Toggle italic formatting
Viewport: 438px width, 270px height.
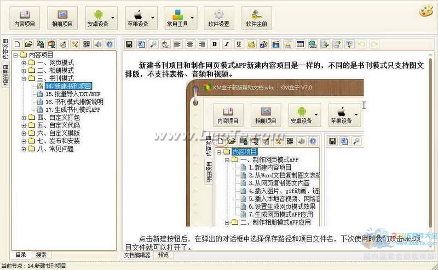[227, 44]
